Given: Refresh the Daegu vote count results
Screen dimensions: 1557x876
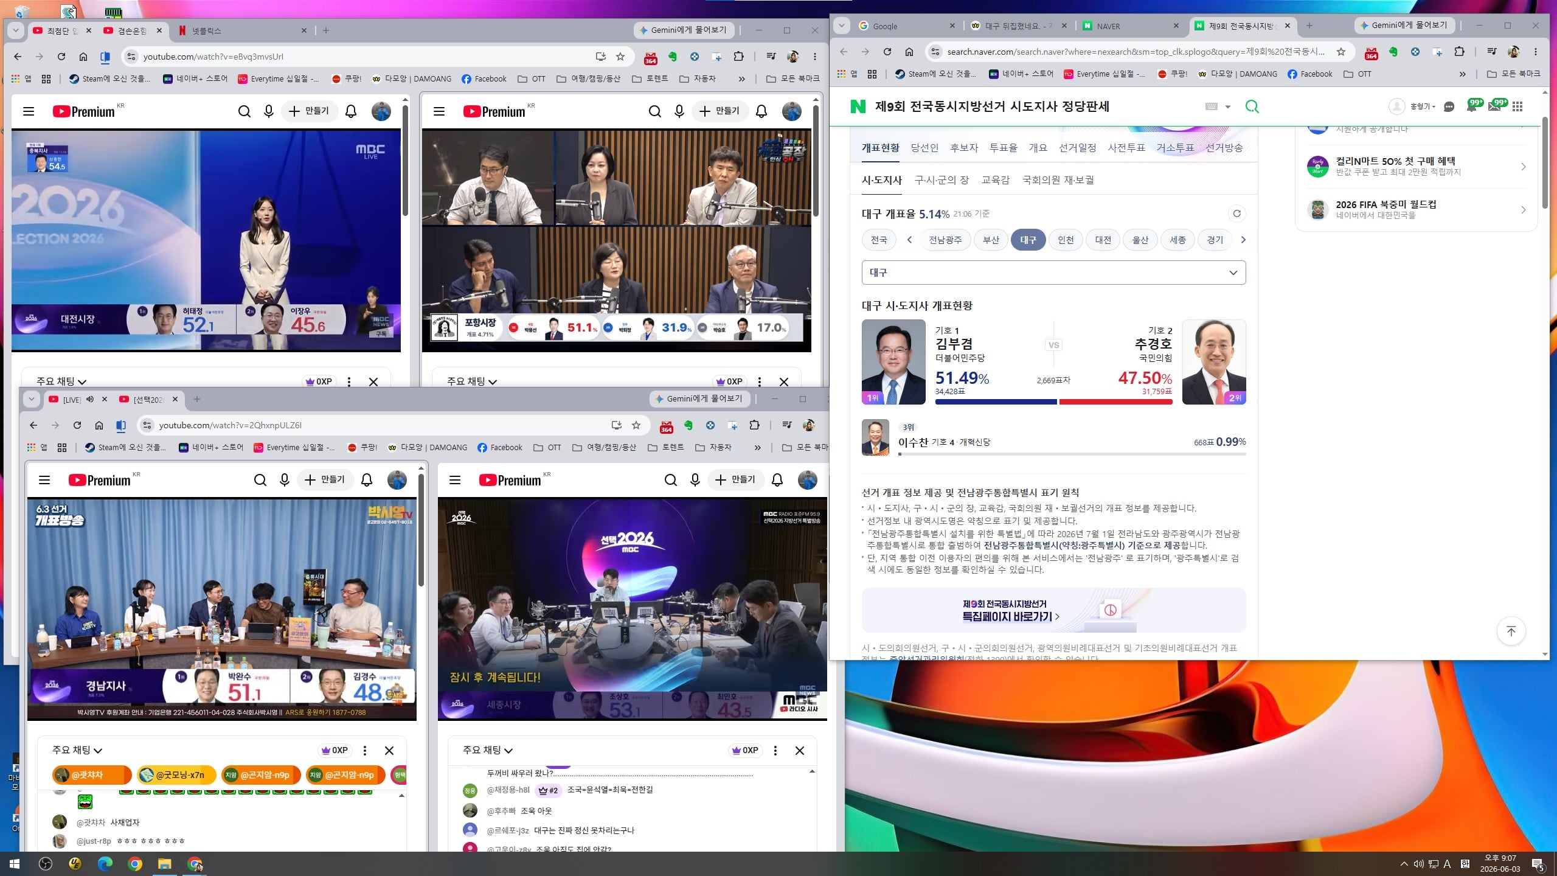Looking at the screenshot, I should (1236, 214).
